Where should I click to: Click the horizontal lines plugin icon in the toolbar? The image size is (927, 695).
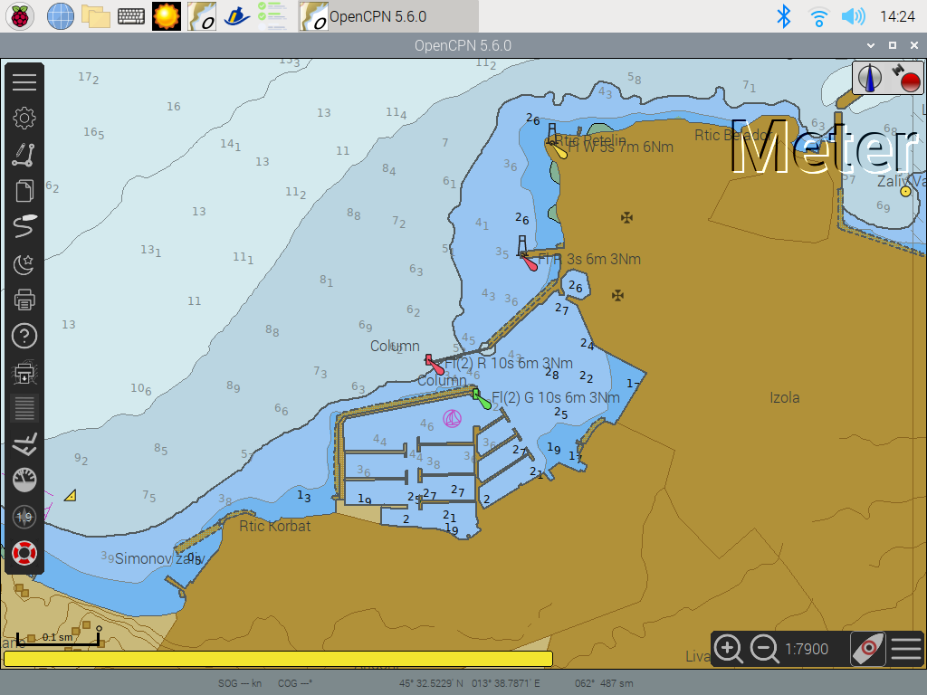coord(24,408)
